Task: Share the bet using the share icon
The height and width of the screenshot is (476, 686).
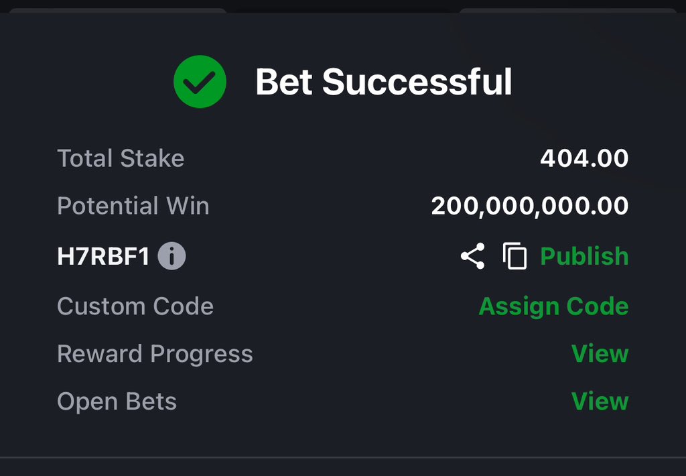Action: [x=473, y=256]
